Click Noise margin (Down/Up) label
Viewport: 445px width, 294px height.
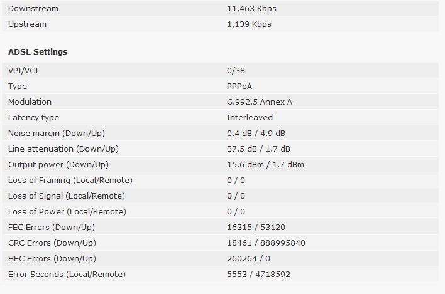click(x=57, y=134)
